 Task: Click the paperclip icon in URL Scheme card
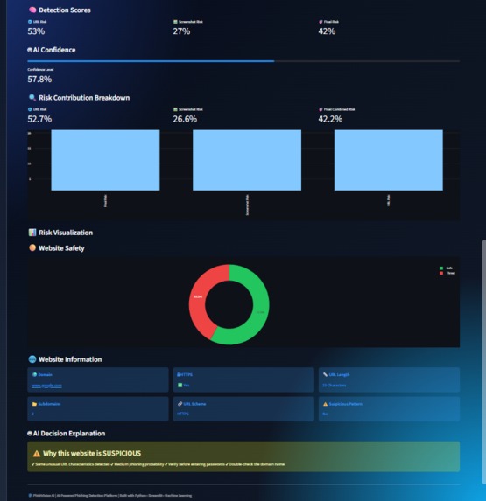(x=180, y=404)
